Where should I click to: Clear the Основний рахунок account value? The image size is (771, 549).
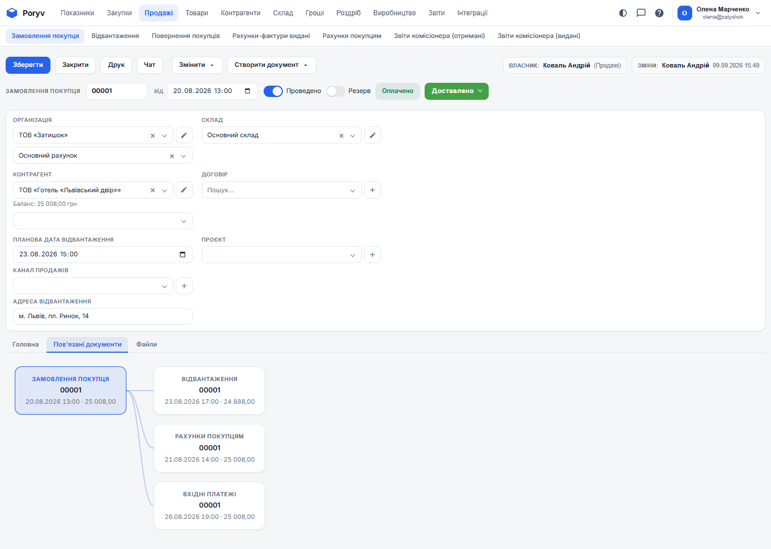(x=172, y=156)
